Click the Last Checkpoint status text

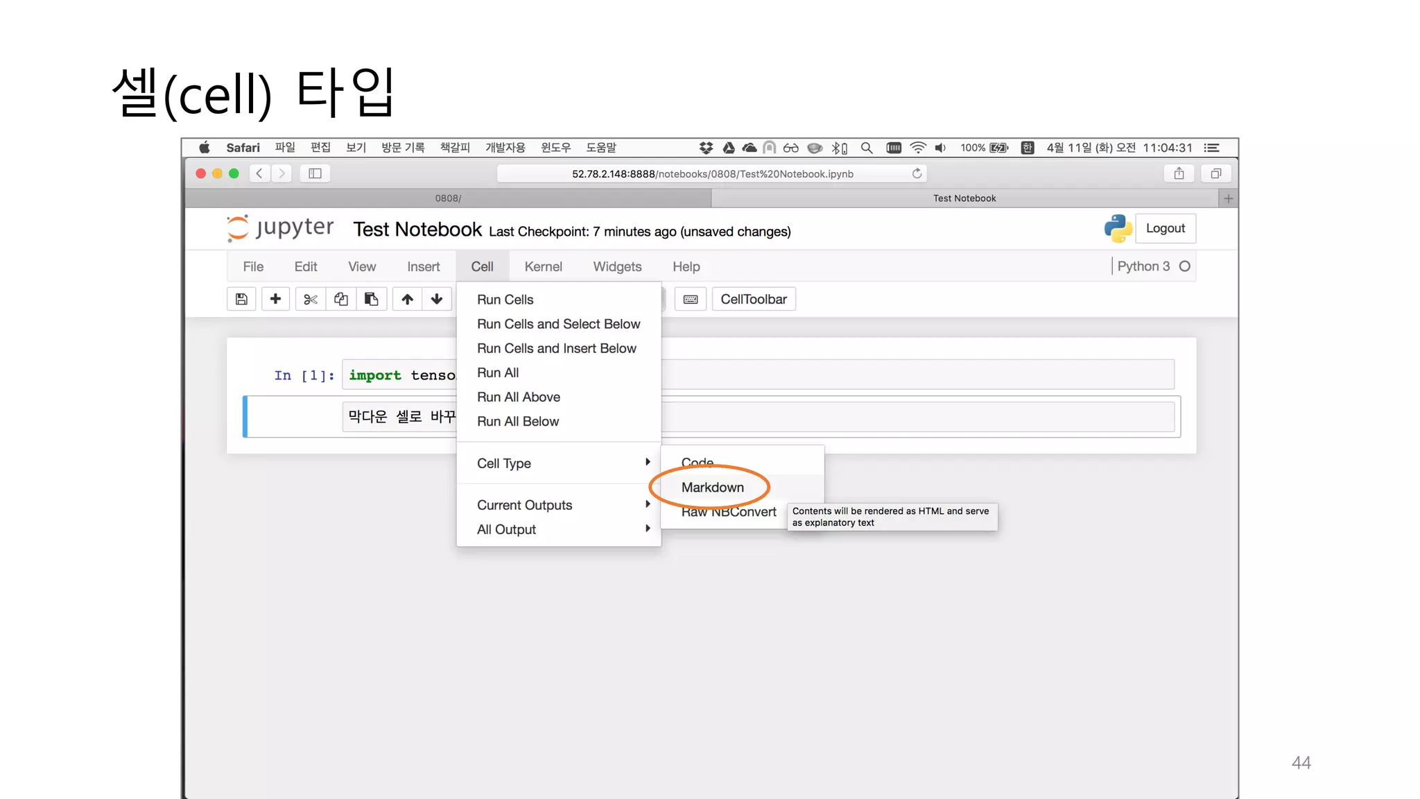(639, 232)
